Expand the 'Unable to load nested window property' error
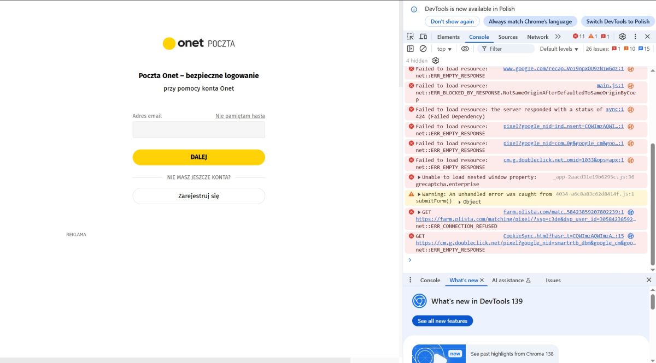The height and width of the screenshot is (363, 656). 419,177
